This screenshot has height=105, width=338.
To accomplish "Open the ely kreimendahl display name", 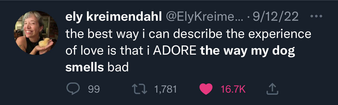I will tap(114, 17).
